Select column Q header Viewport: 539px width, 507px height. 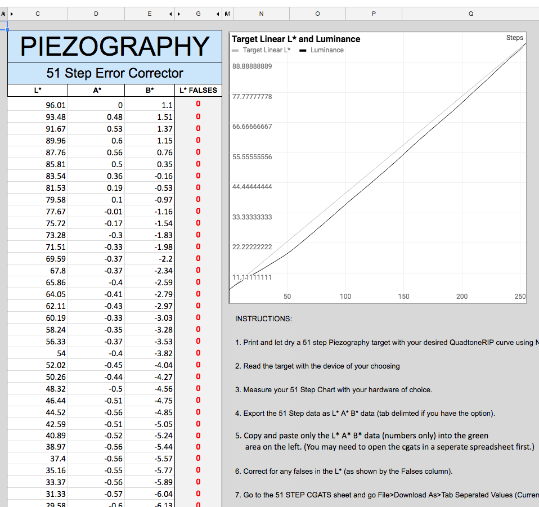pos(470,14)
